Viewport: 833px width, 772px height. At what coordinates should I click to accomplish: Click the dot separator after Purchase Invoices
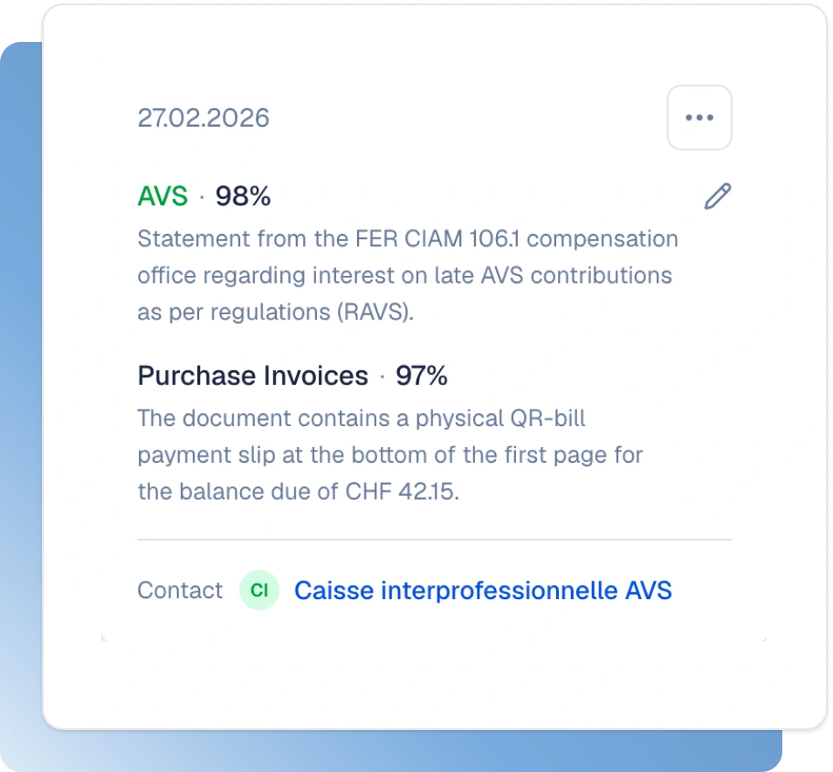(x=382, y=377)
